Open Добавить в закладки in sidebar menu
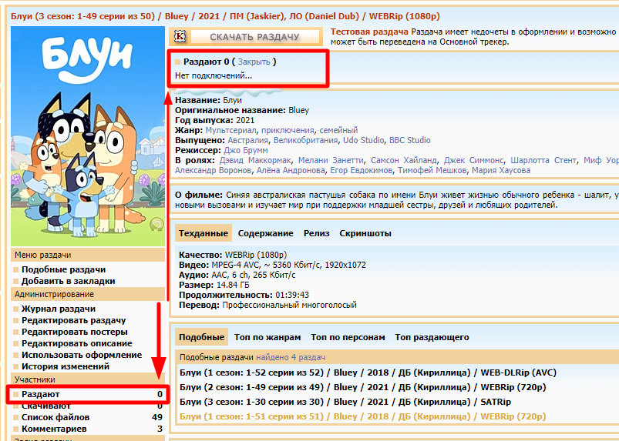619x441 pixels. (x=69, y=282)
